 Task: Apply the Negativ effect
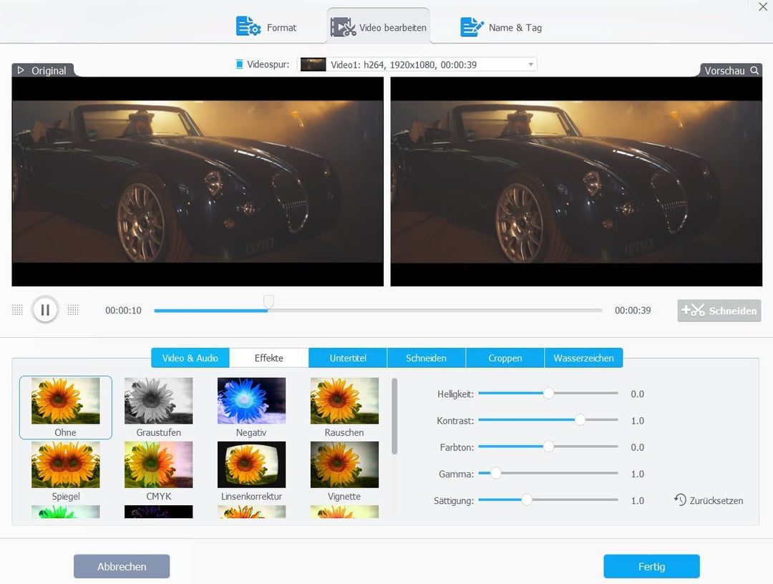tap(251, 401)
